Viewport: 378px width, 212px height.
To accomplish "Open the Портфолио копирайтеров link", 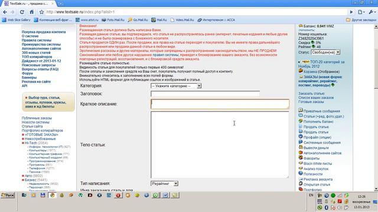I will 42,130.
